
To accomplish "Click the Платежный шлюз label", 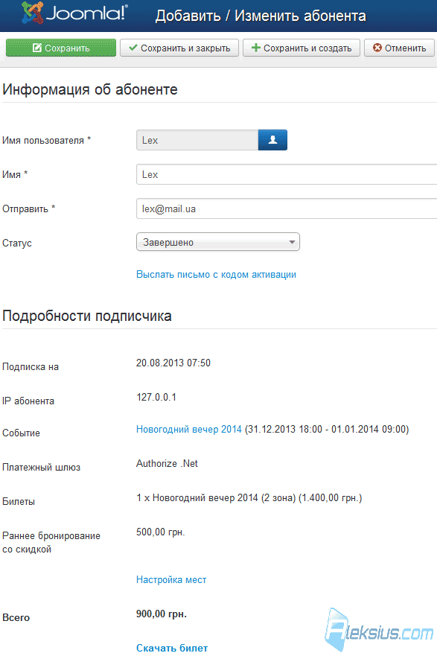I will [x=42, y=468].
